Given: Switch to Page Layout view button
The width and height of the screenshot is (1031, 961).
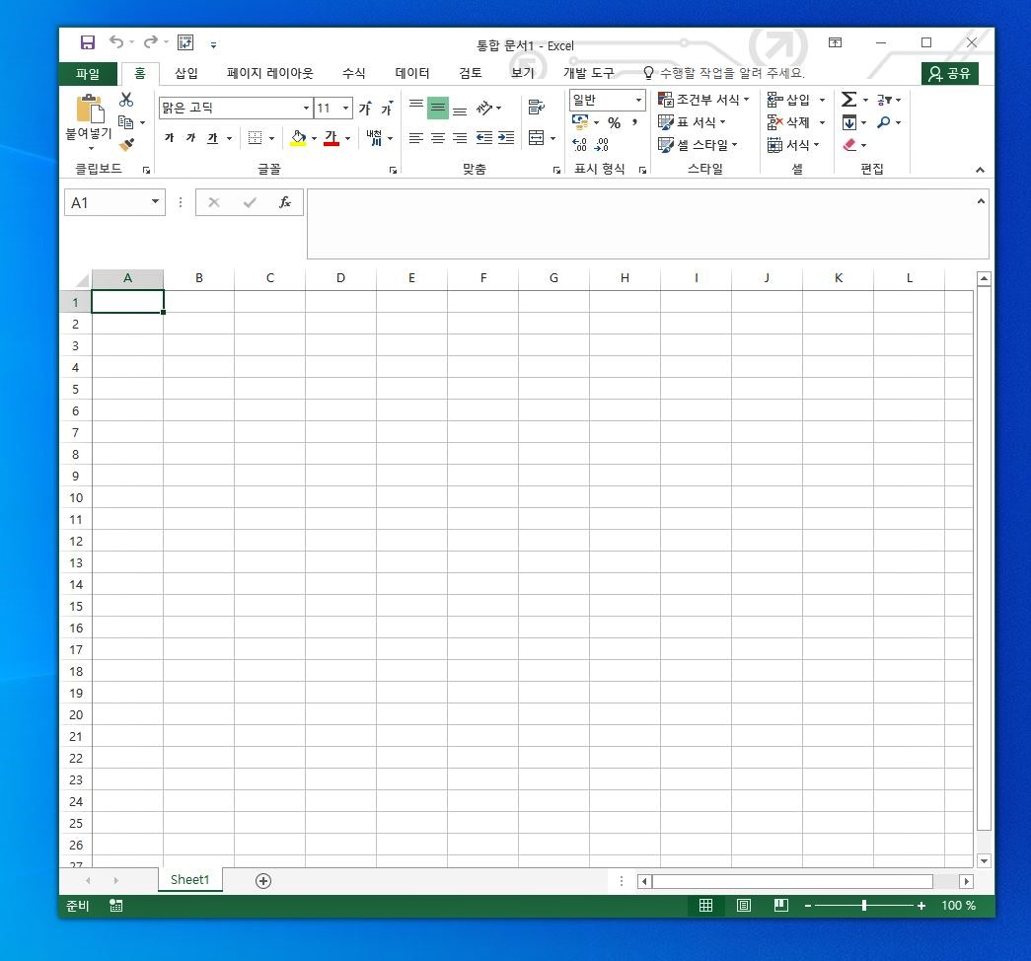Looking at the screenshot, I should click(x=744, y=906).
